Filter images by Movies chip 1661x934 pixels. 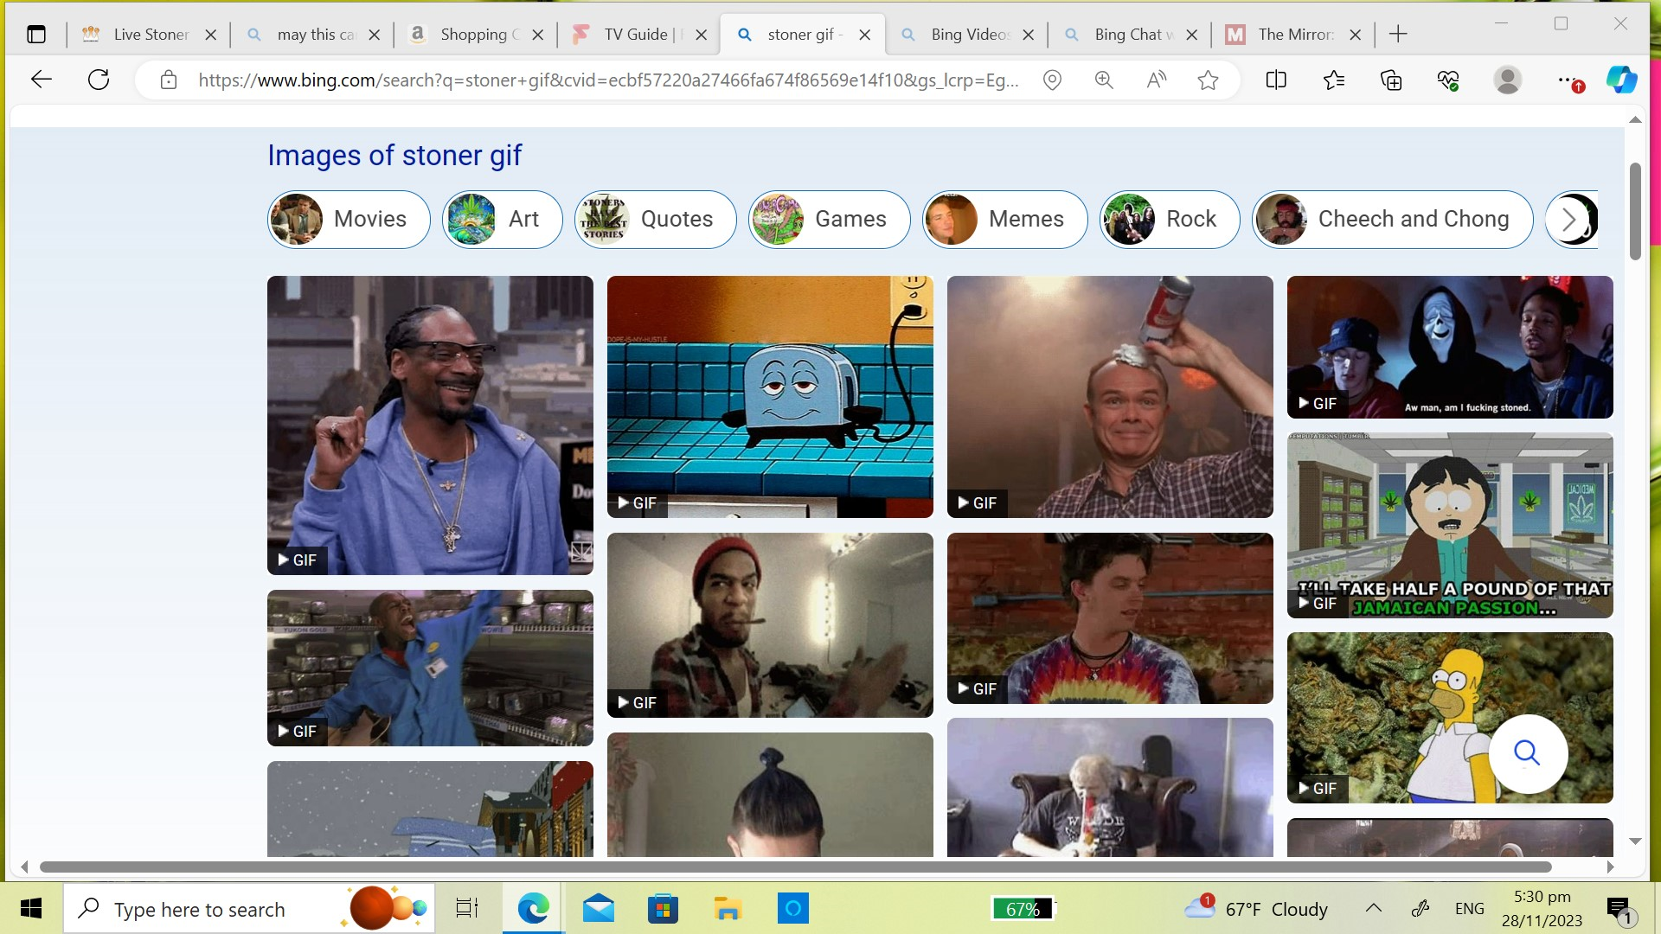tap(349, 220)
